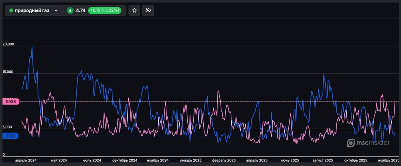Click the 4.74 current price value
Screen dimensions: 401x166
[81, 11]
